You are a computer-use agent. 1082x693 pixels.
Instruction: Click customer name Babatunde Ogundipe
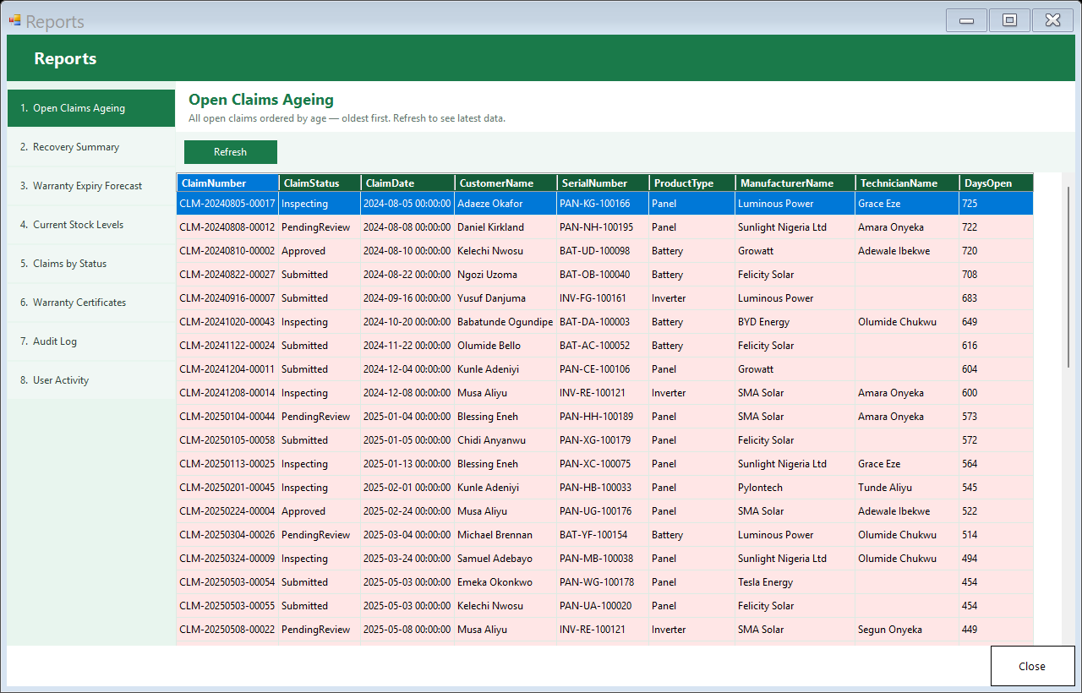point(505,322)
